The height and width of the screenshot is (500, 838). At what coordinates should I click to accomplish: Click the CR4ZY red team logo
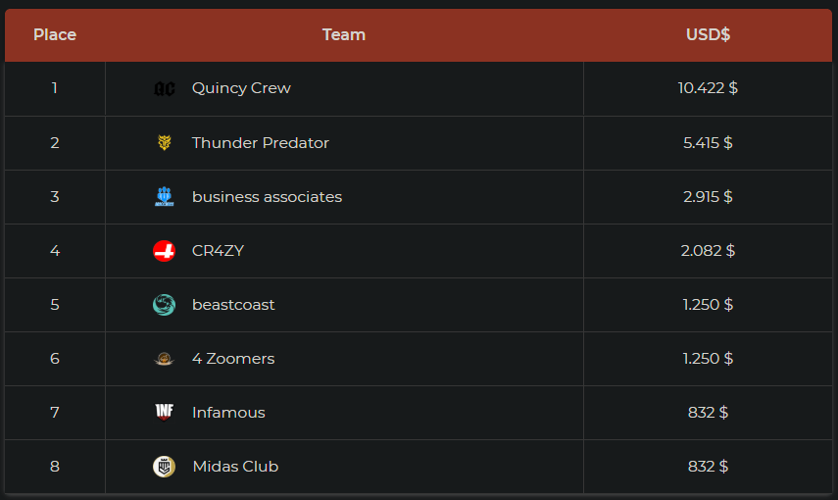165,251
